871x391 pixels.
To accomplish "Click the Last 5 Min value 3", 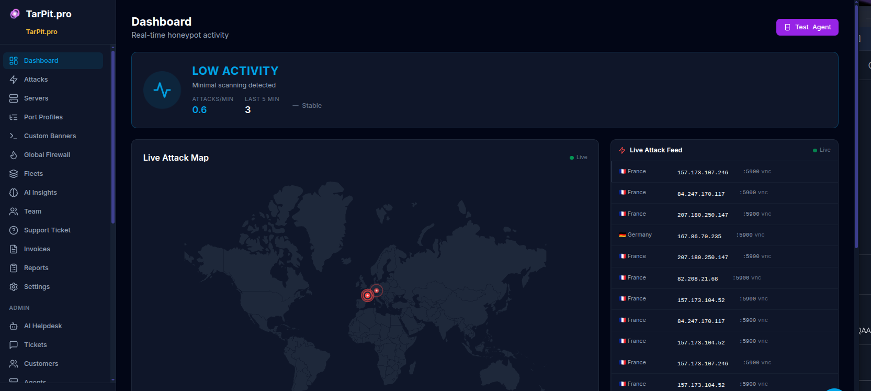I will (248, 110).
